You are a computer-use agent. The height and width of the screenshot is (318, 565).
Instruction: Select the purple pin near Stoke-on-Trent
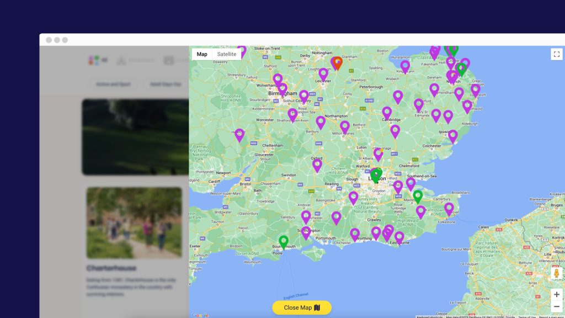[242, 51]
